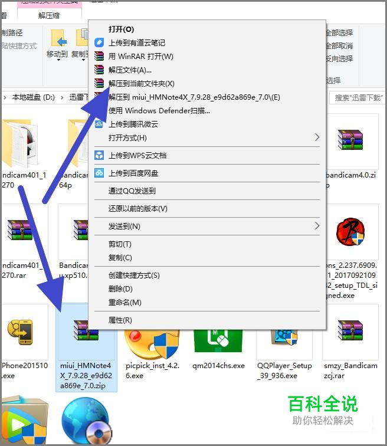The height and width of the screenshot is (446, 387).
Task: Click Local Disk (D:) in address bar
Action: click(34, 97)
